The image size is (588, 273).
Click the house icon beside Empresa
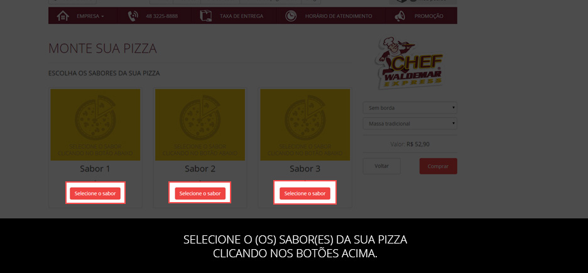[x=63, y=16]
